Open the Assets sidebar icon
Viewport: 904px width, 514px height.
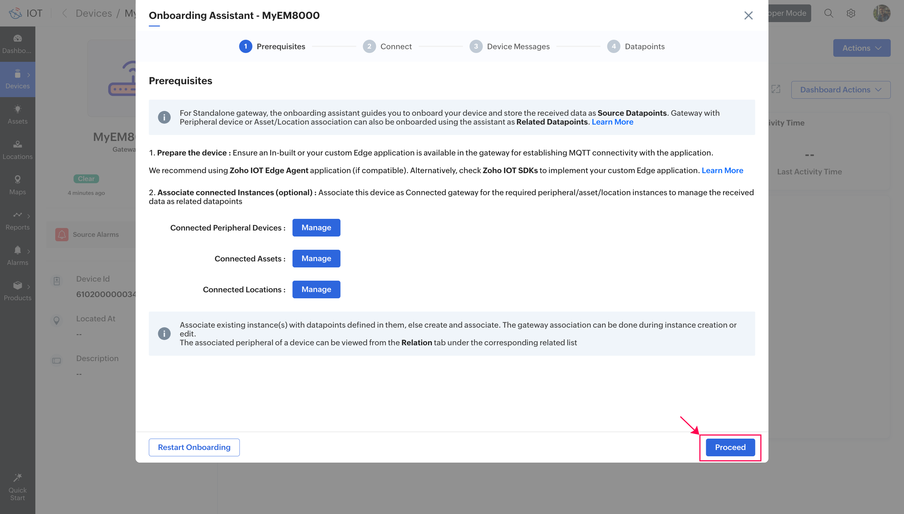click(x=17, y=109)
